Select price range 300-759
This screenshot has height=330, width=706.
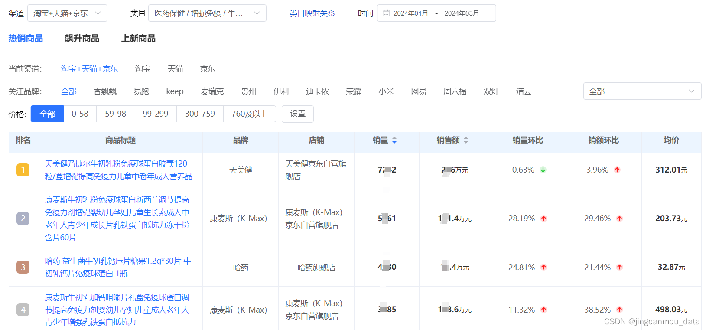tap(200, 114)
